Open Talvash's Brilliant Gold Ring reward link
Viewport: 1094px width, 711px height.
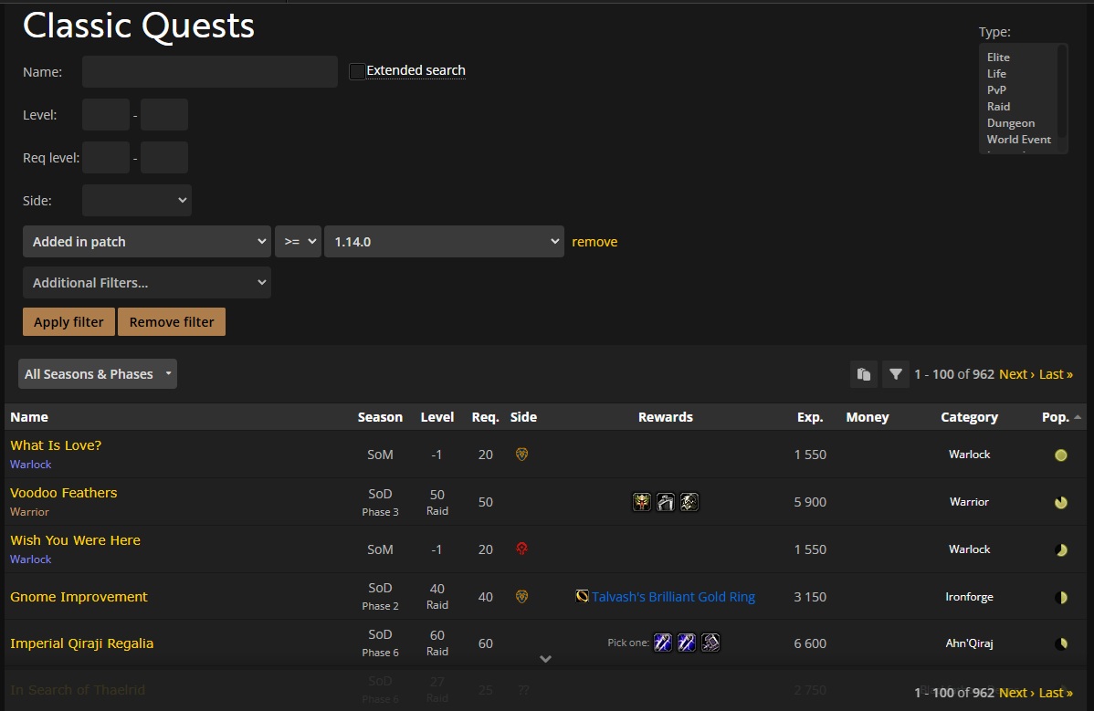pos(673,597)
